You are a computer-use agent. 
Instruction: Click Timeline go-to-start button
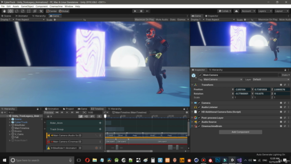pyautogui.click(x=57, y=113)
